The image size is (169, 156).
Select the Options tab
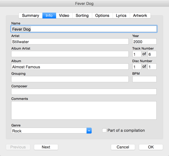[x=102, y=16]
